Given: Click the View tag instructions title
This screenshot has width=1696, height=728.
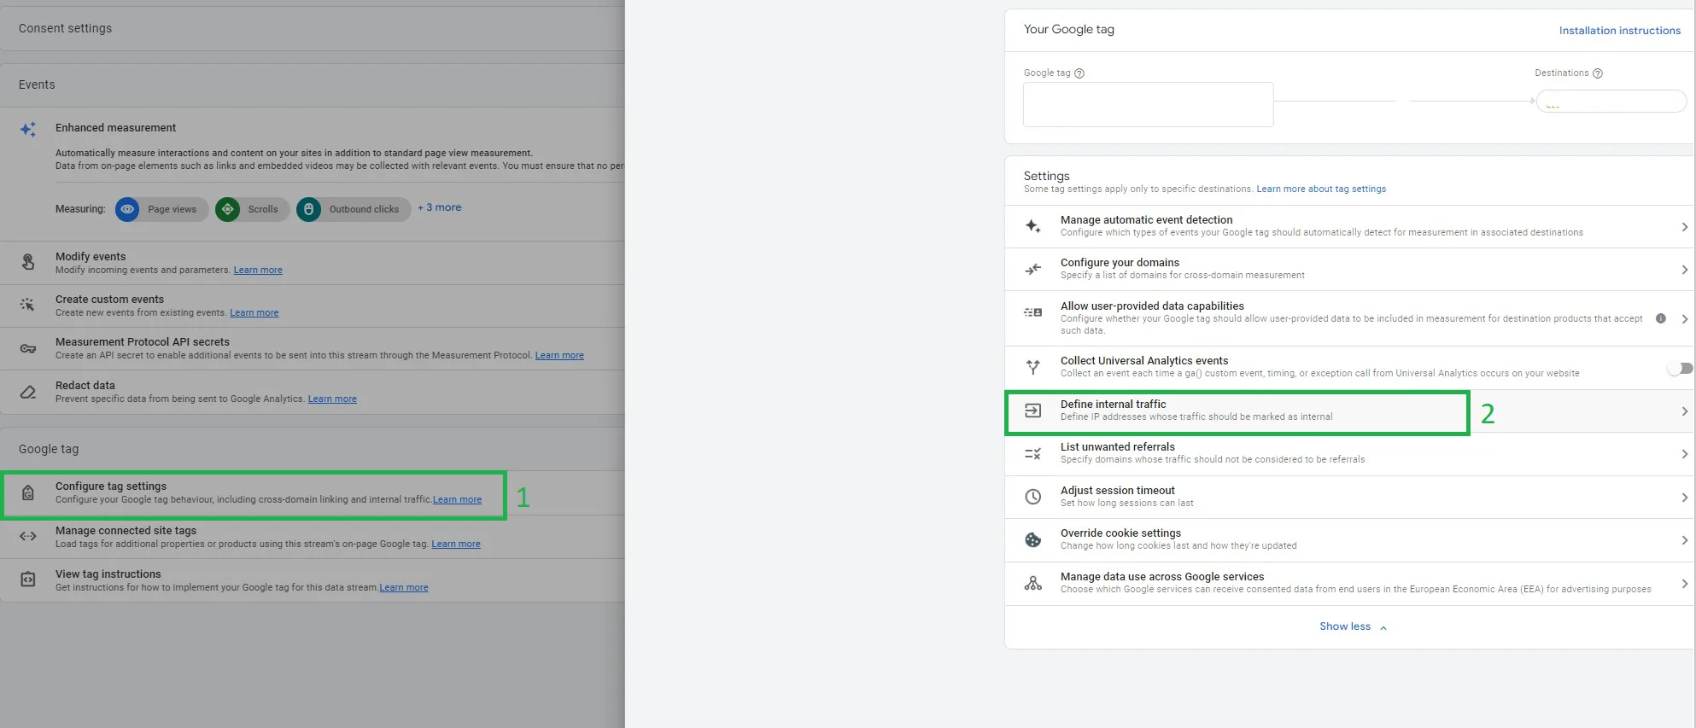Looking at the screenshot, I should pos(108,574).
